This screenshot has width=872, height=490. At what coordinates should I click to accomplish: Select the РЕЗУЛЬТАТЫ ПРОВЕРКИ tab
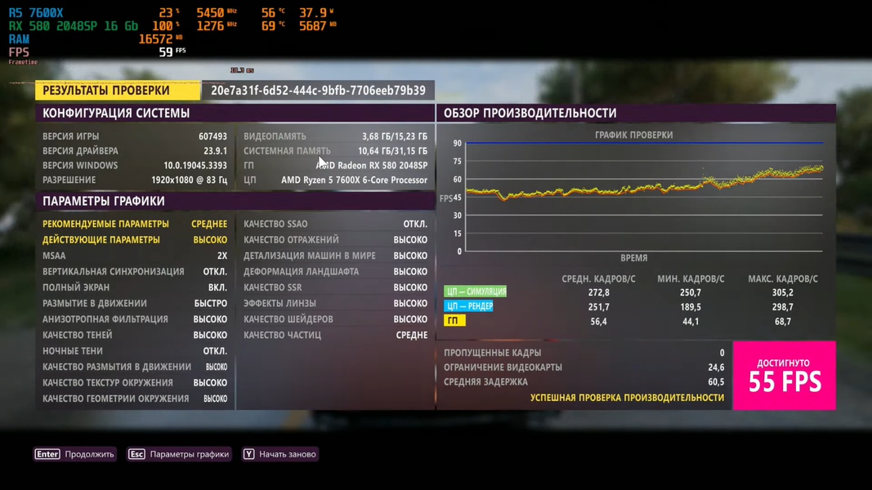click(x=118, y=90)
